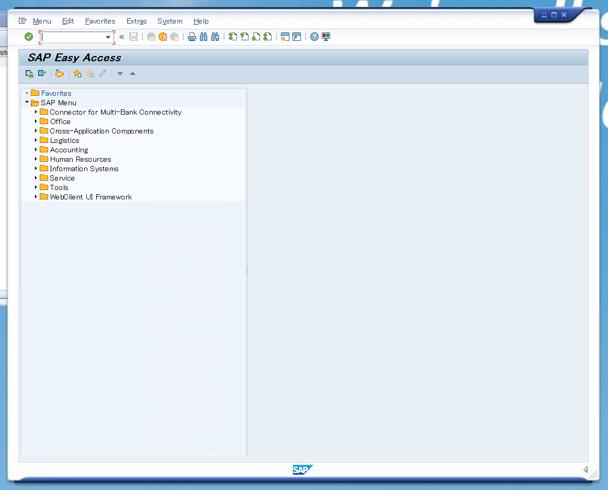Screen dimensions: 608x490
Task: Click the SAP Menu icon in application toolbar
Action: [x=42, y=74]
